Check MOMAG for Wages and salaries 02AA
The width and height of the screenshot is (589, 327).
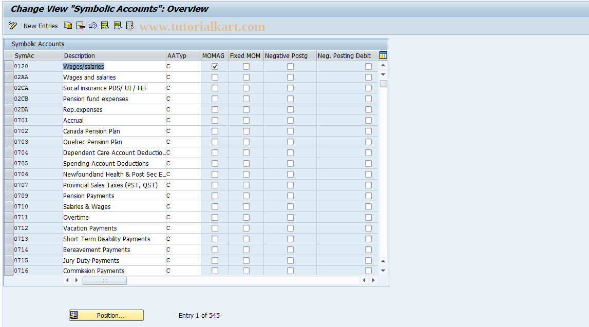215,78
